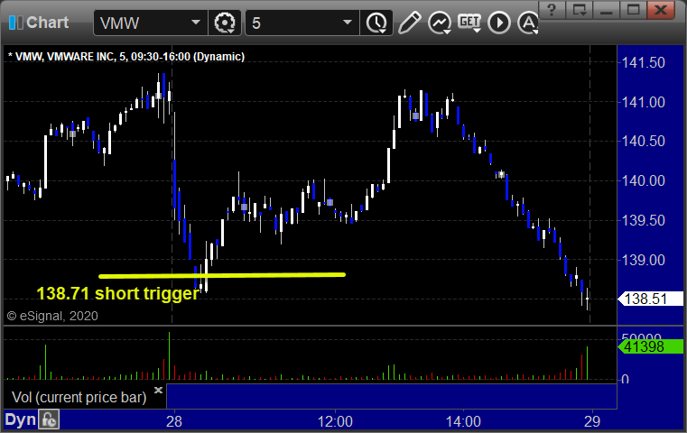This screenshot has height=433, width=687.
Task: Start replay with the play icon
Action: coord(499,23)
